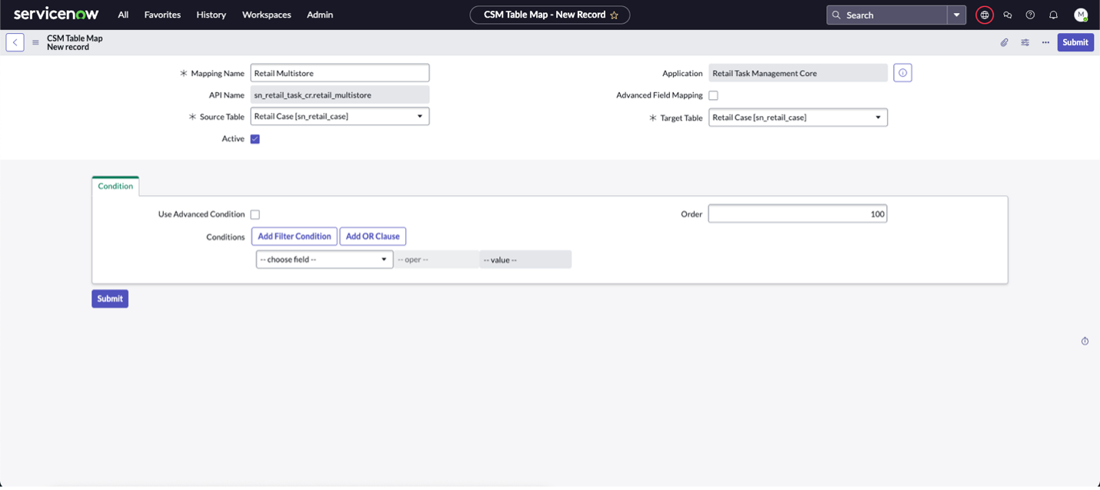Select the Condition tab
The image size is (1100, 490).
tap(115, 186)
